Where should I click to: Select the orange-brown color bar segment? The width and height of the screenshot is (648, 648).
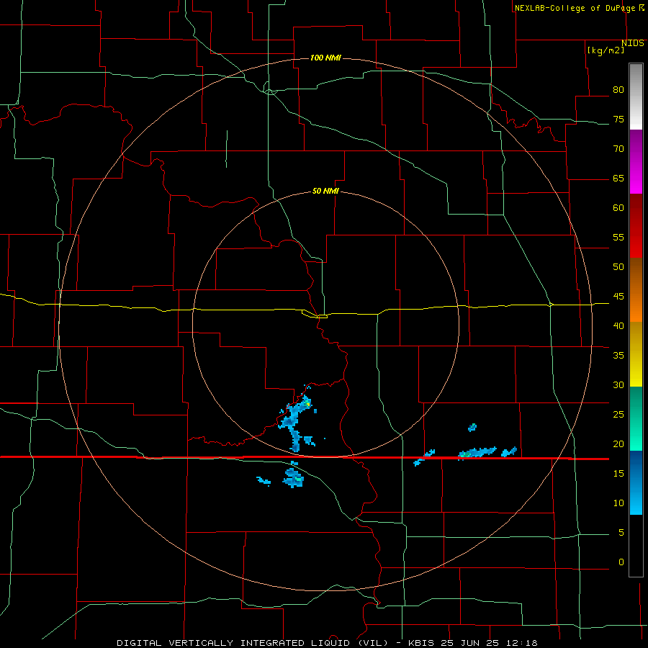636,289
